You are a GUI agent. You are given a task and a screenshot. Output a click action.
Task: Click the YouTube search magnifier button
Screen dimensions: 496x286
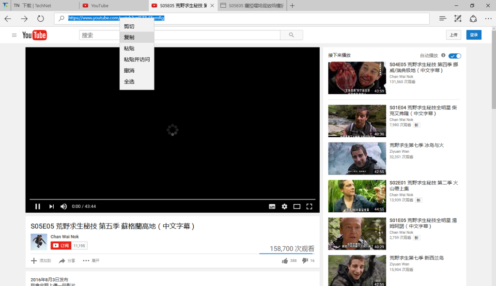[291, 35]
